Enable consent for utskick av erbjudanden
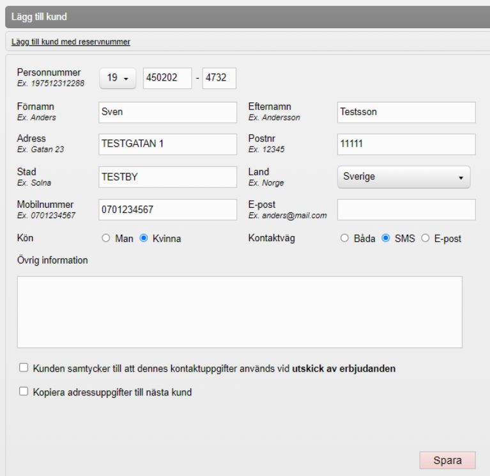The height and width of the screenshot is (476, 490). pyautogui.click(x=24, y=368)
